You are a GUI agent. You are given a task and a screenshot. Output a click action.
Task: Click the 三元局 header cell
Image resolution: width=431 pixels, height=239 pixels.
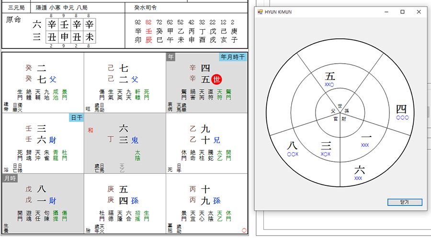(x=16, y=8)
